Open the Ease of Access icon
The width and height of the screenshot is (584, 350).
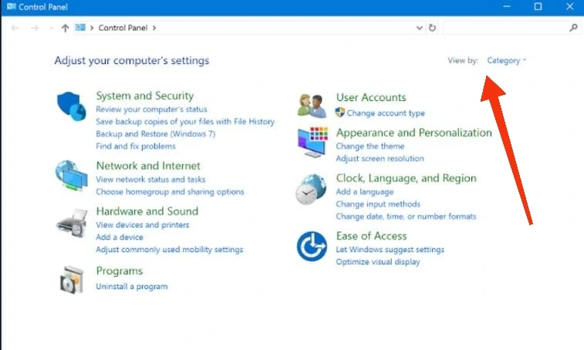312,247
